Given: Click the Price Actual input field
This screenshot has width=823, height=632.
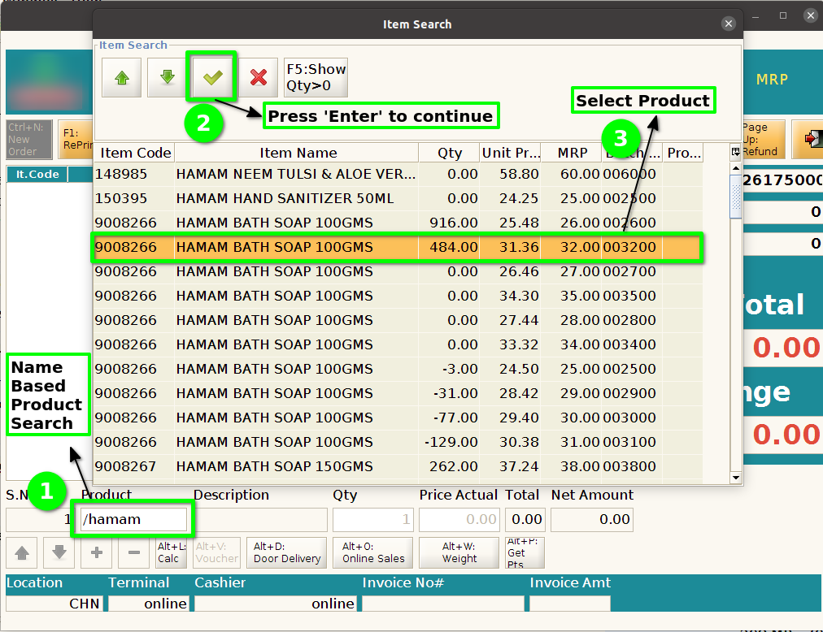Looking at the screenshot, I should [459, 520].
